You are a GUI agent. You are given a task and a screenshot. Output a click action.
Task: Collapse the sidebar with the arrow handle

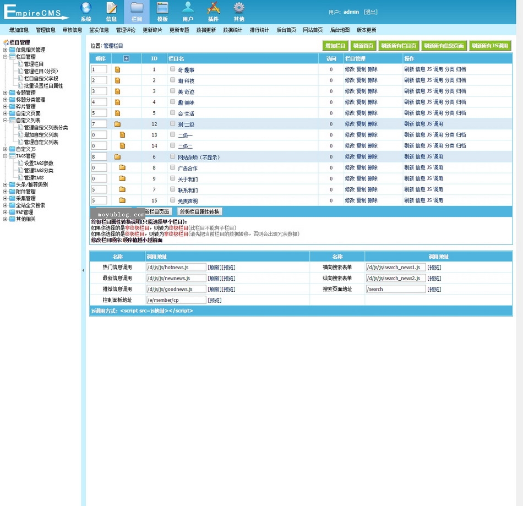tap(83, 270)
